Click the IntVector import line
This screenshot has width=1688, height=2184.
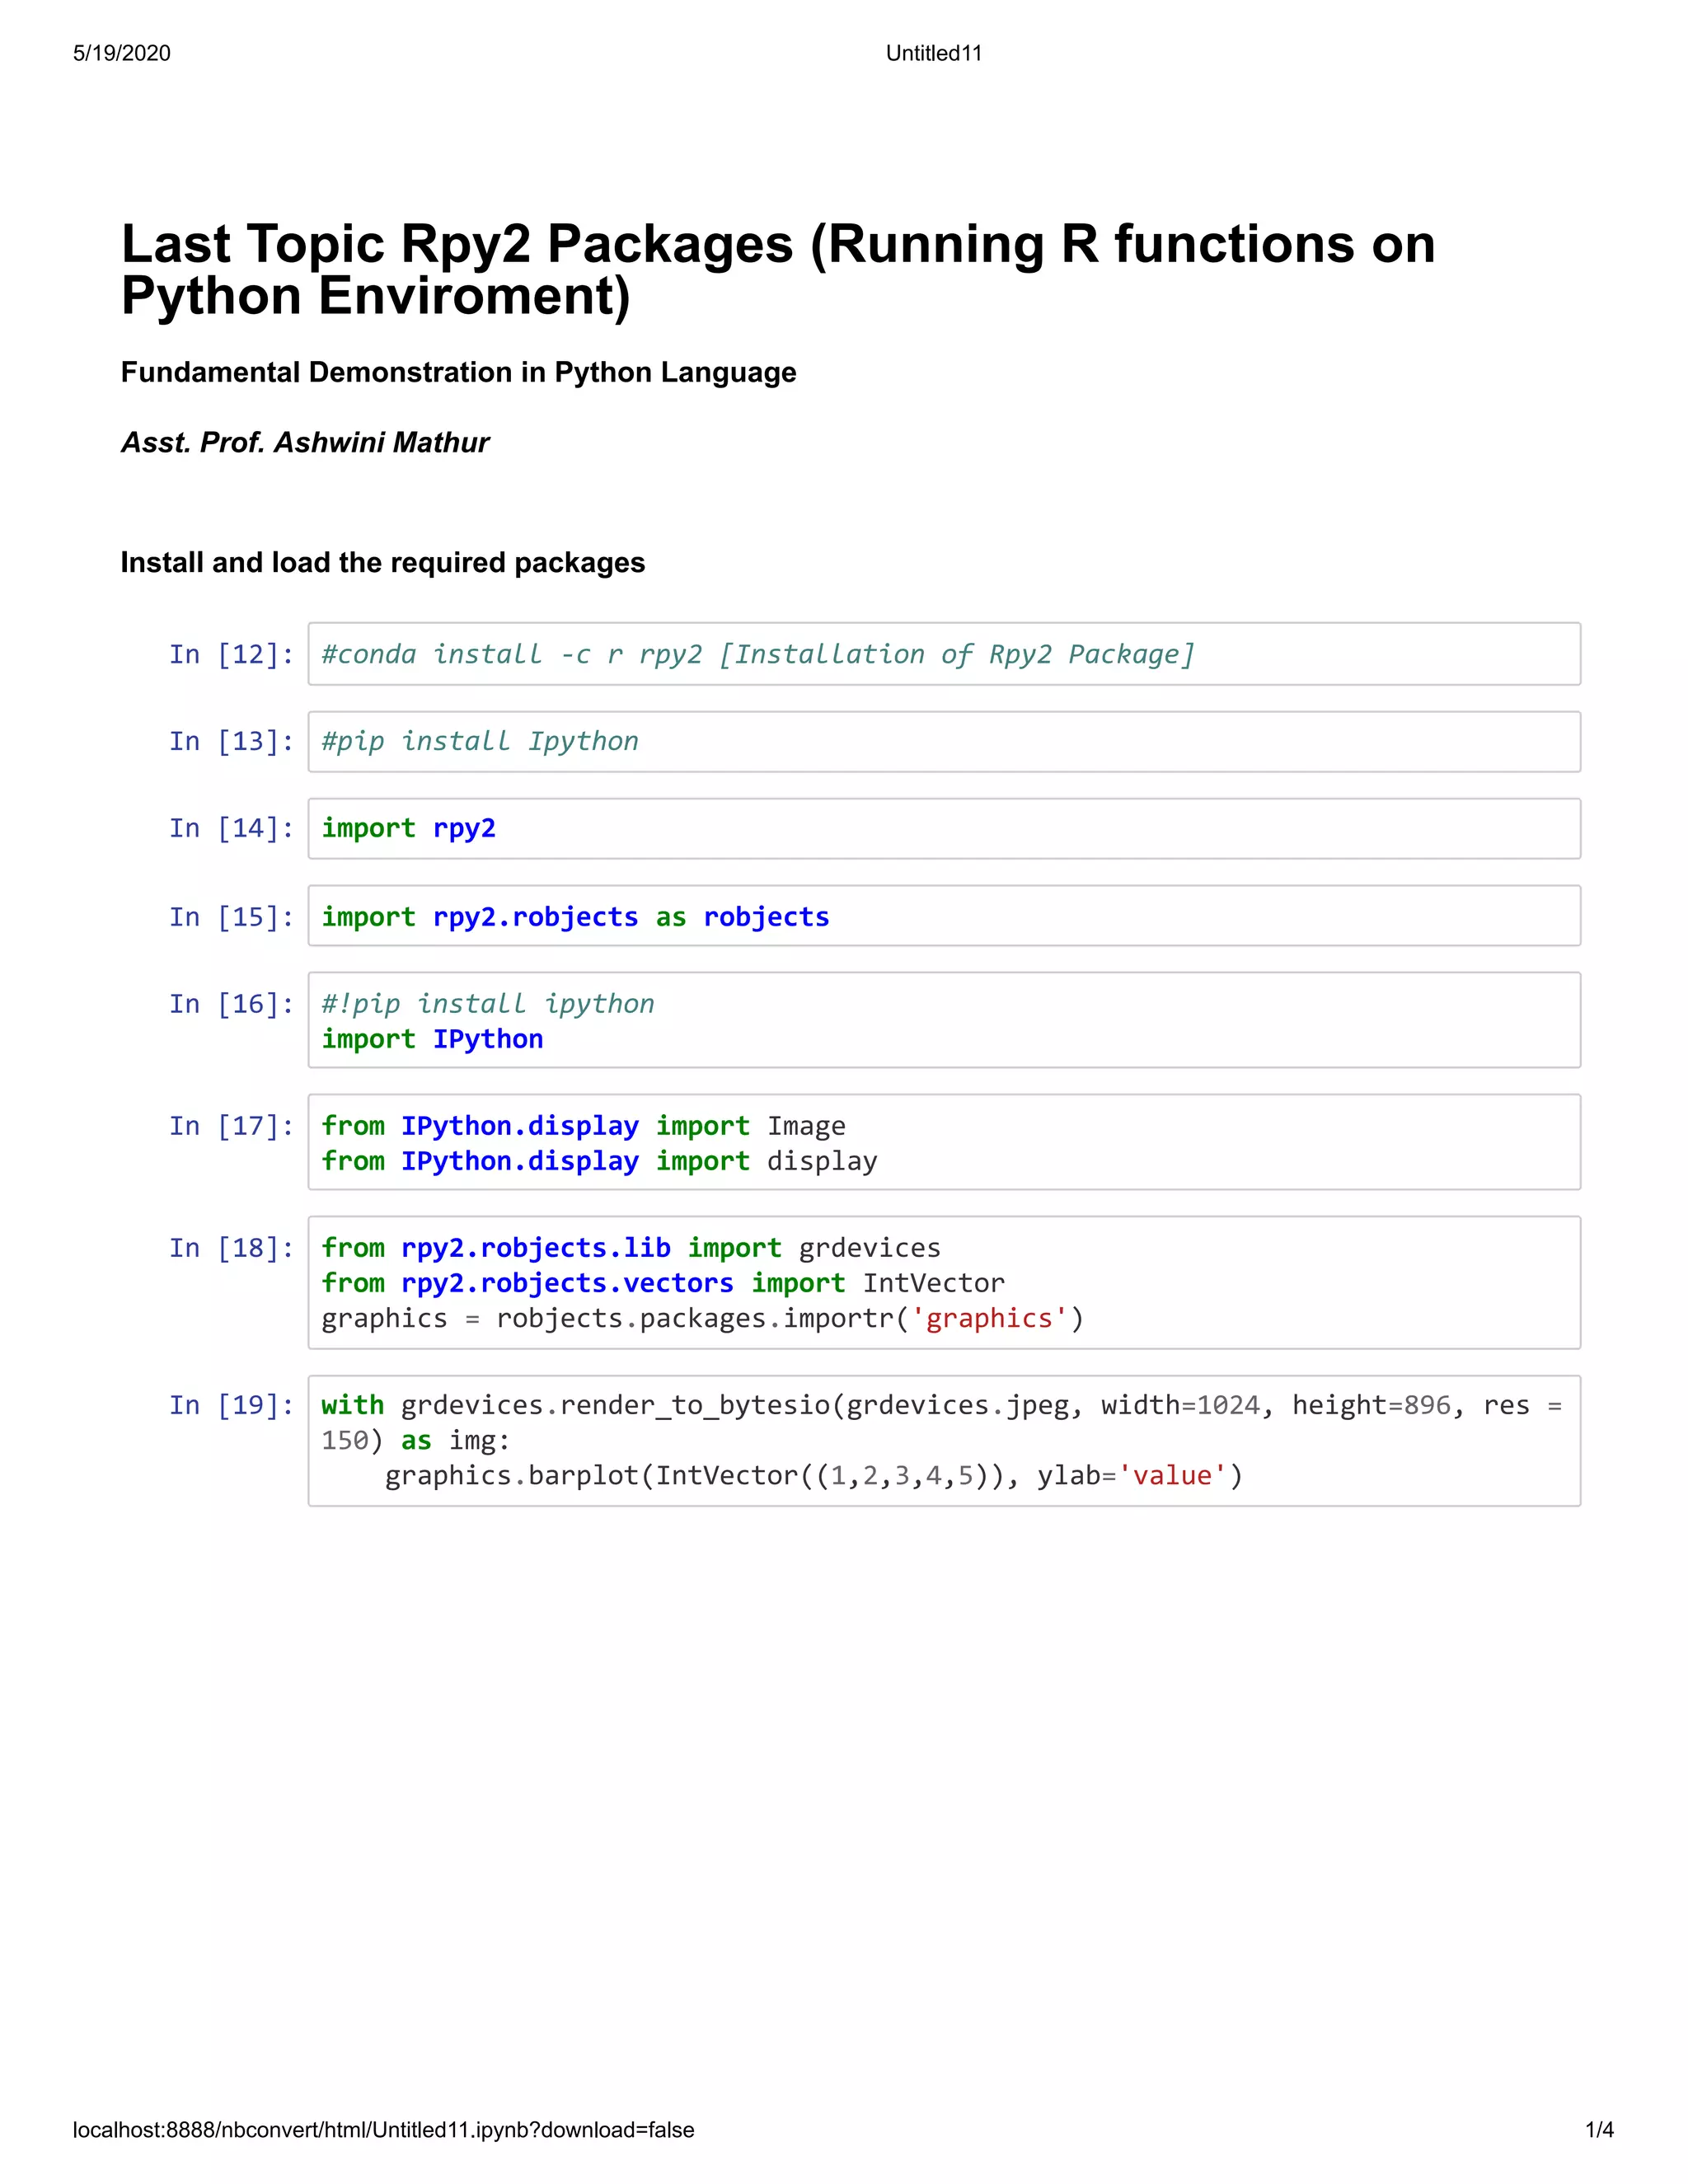tap(662, 1283)
